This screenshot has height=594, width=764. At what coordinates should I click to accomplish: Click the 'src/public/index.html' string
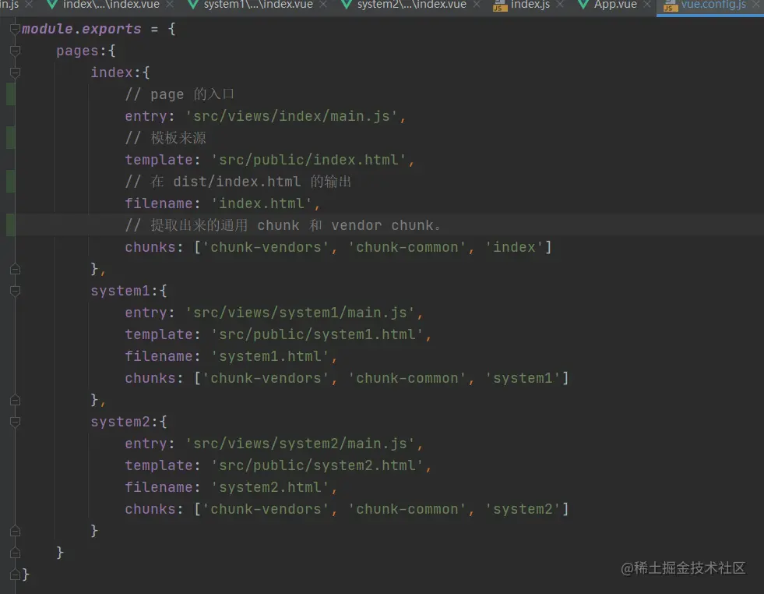tap(308, 160)
